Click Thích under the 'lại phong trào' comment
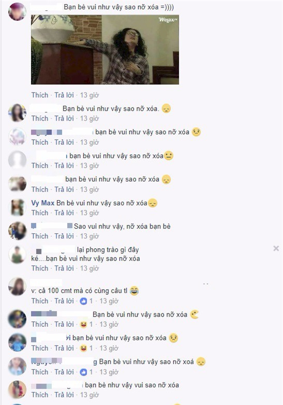Viewport: 283px width, 405px height. (x=40, y=268)
